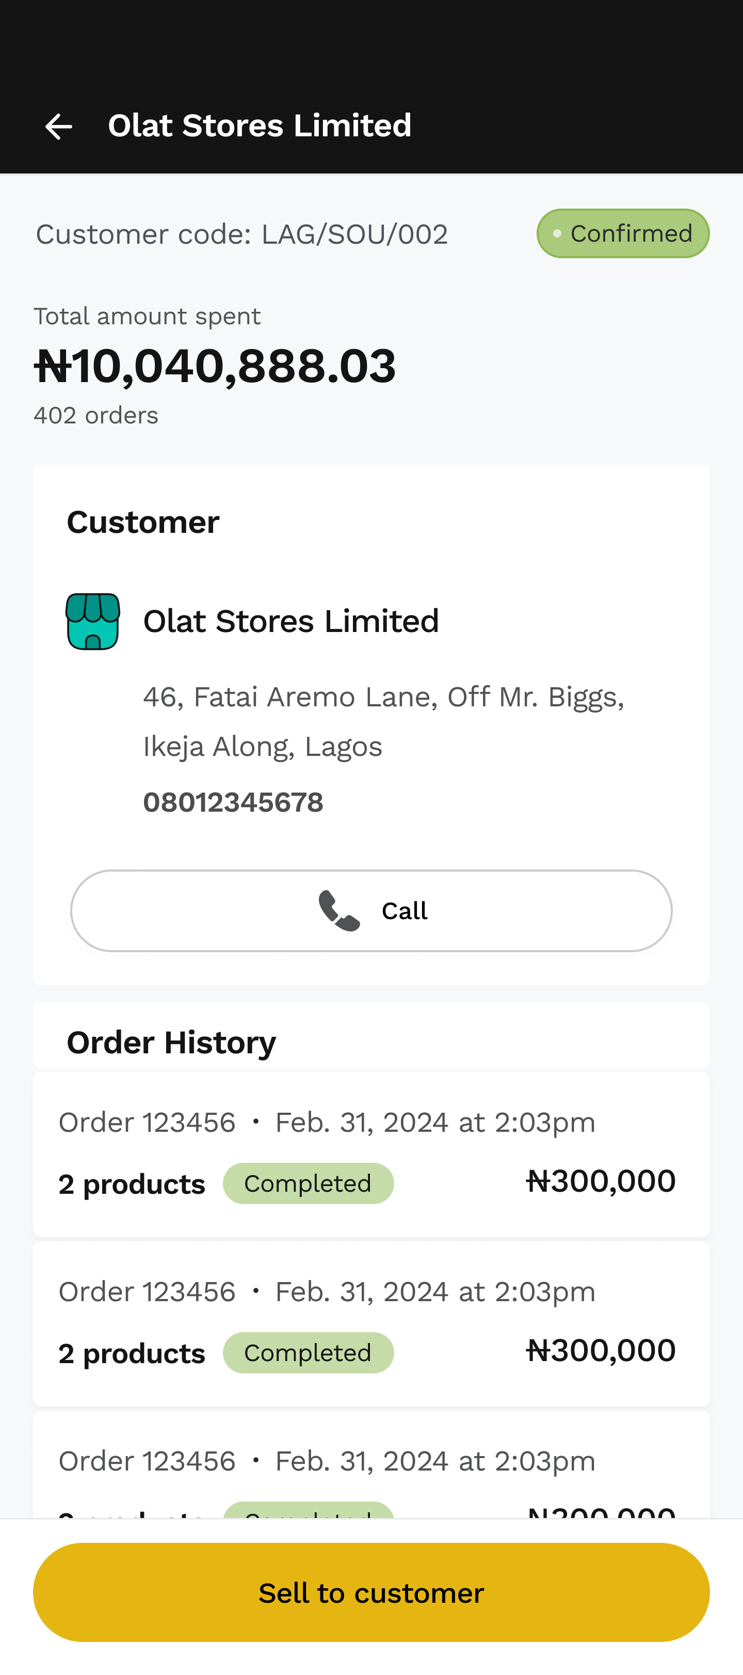Image resolution: width=743 pixels, height=1675 pixels.
Task: Click the second order's ₦300,000 amount
Action: point(601,1351)
